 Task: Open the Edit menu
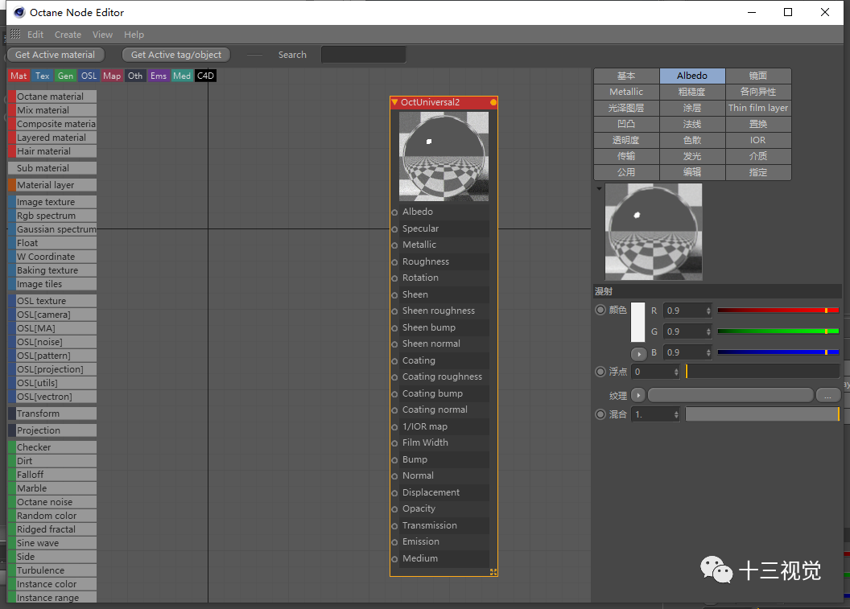(x=35, y=34)
